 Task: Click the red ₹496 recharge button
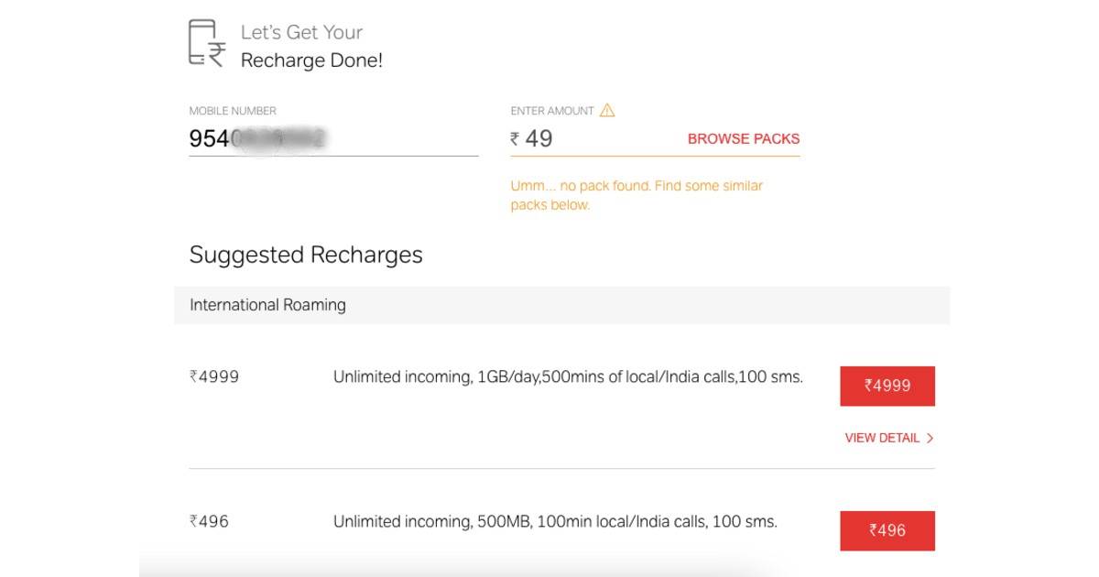(x=887, y=529)
